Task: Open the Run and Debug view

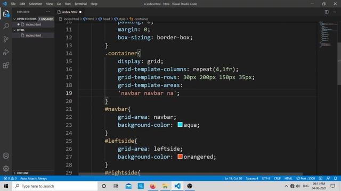Action: [6, 52]
